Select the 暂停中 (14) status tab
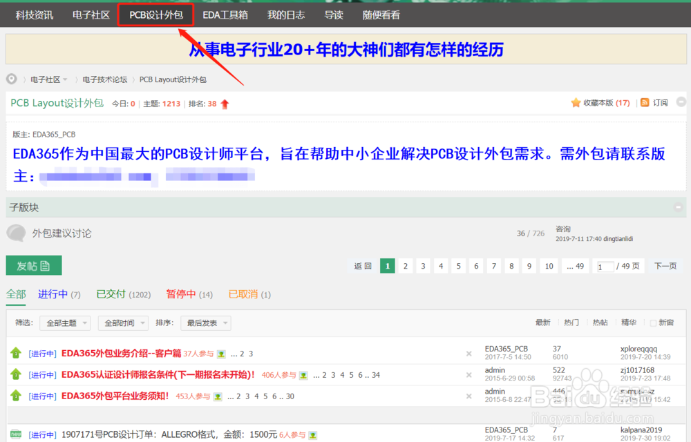Image resolution: width=691 pixels, height=442 pixels. pos(189,294)
